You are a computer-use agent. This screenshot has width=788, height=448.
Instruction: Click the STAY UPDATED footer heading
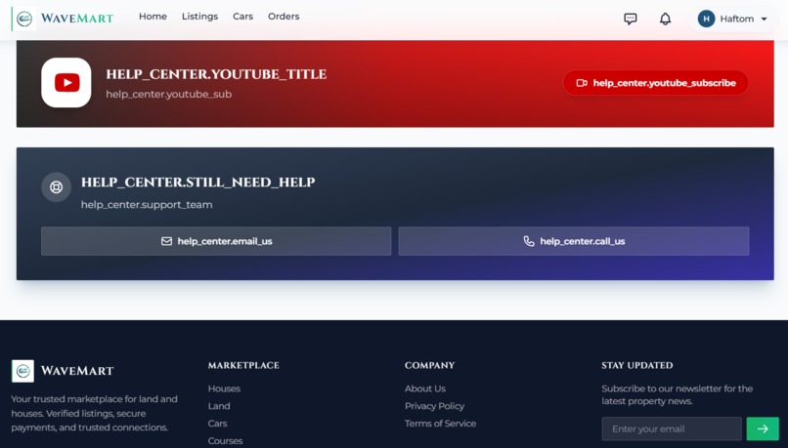tap(637, 365)
